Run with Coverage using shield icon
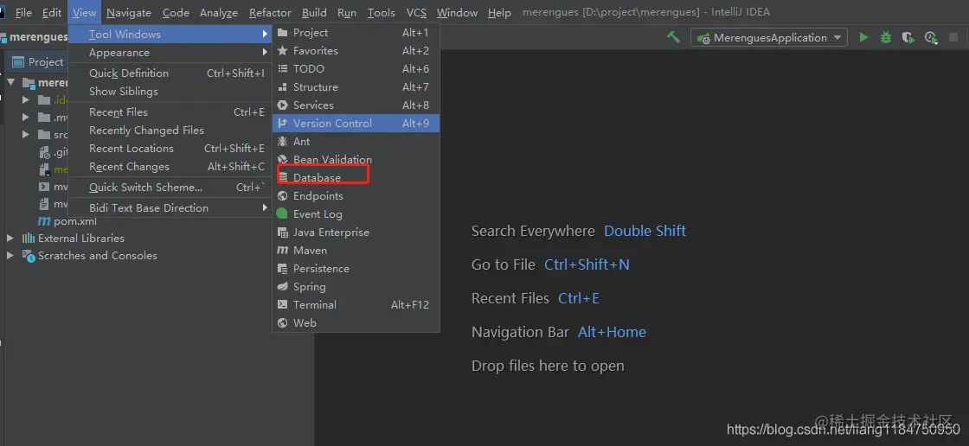 908,38
